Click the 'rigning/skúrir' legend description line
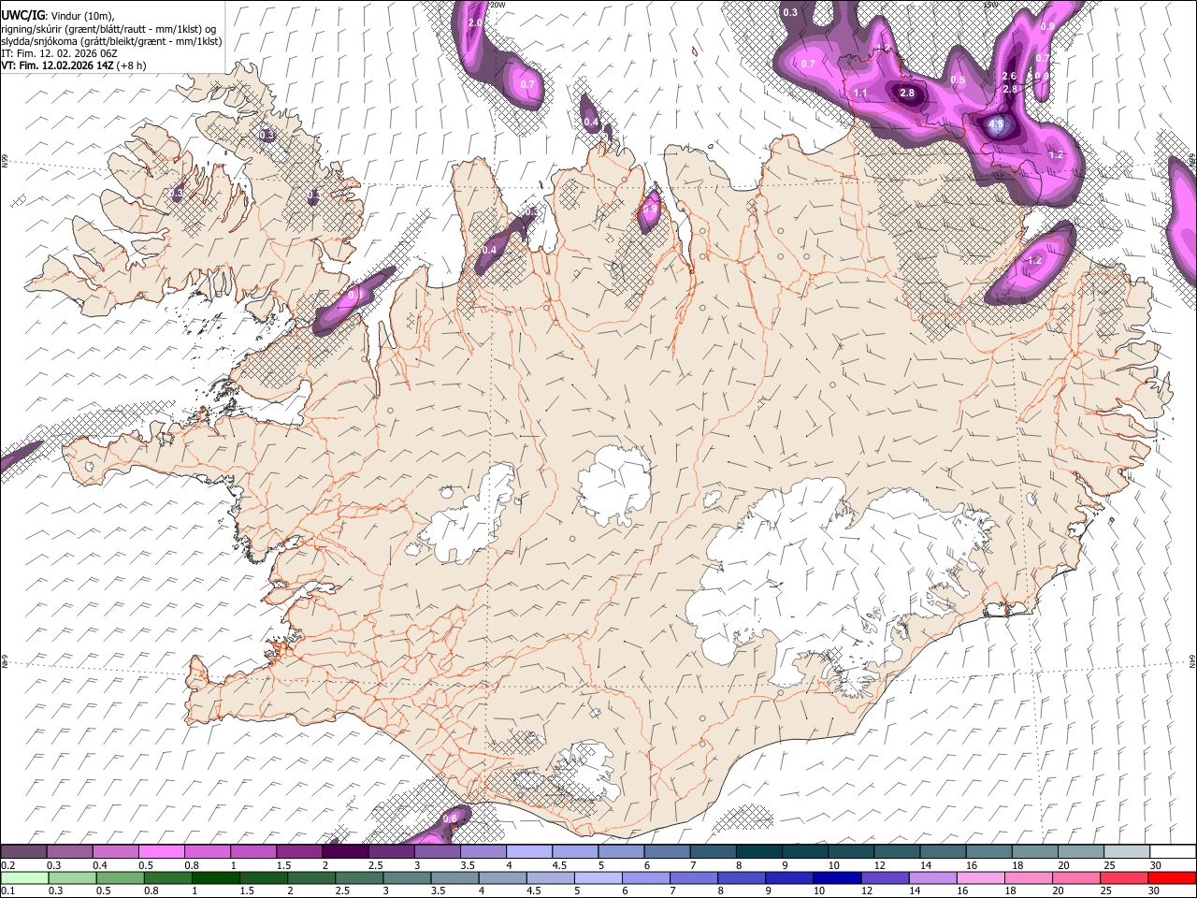The image size is (1197, 898). (108, 28)
